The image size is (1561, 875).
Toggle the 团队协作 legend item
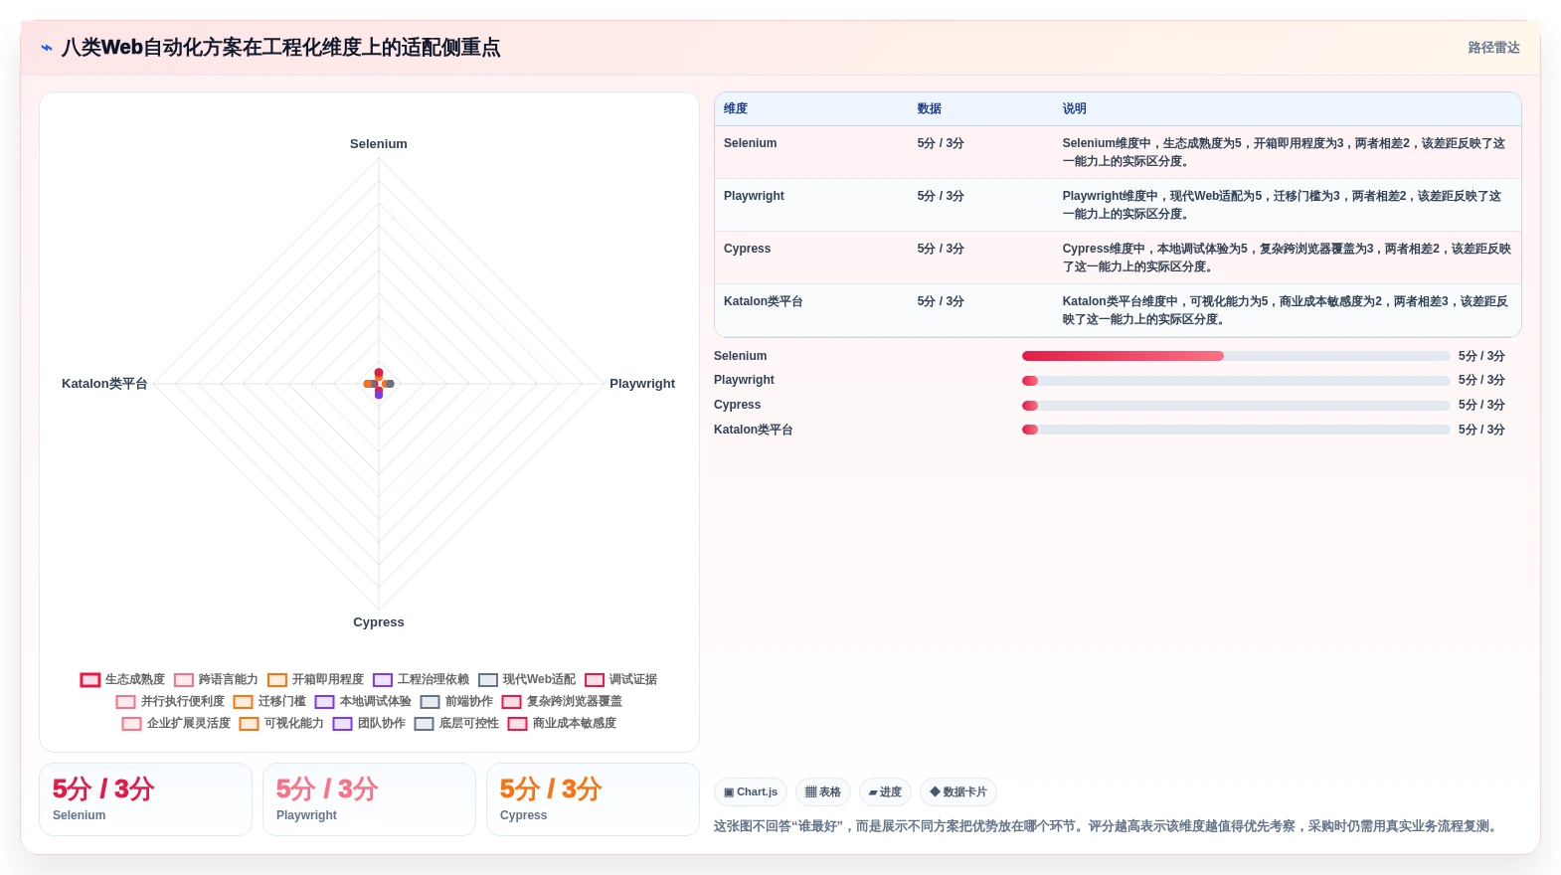click(x=369, y=724)
